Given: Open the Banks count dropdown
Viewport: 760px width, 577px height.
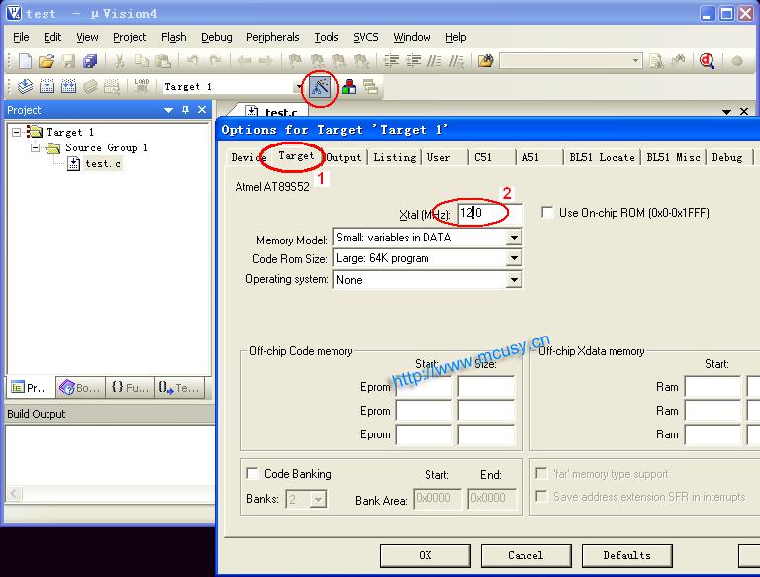Looking at the screenshot, I should coord(318,499).
